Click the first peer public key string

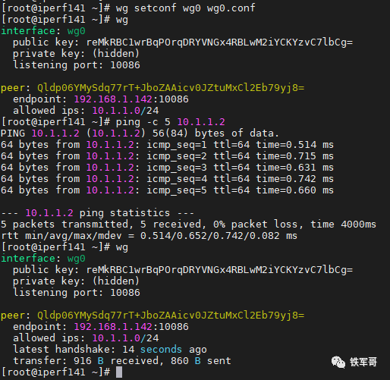tap(171, 88)
